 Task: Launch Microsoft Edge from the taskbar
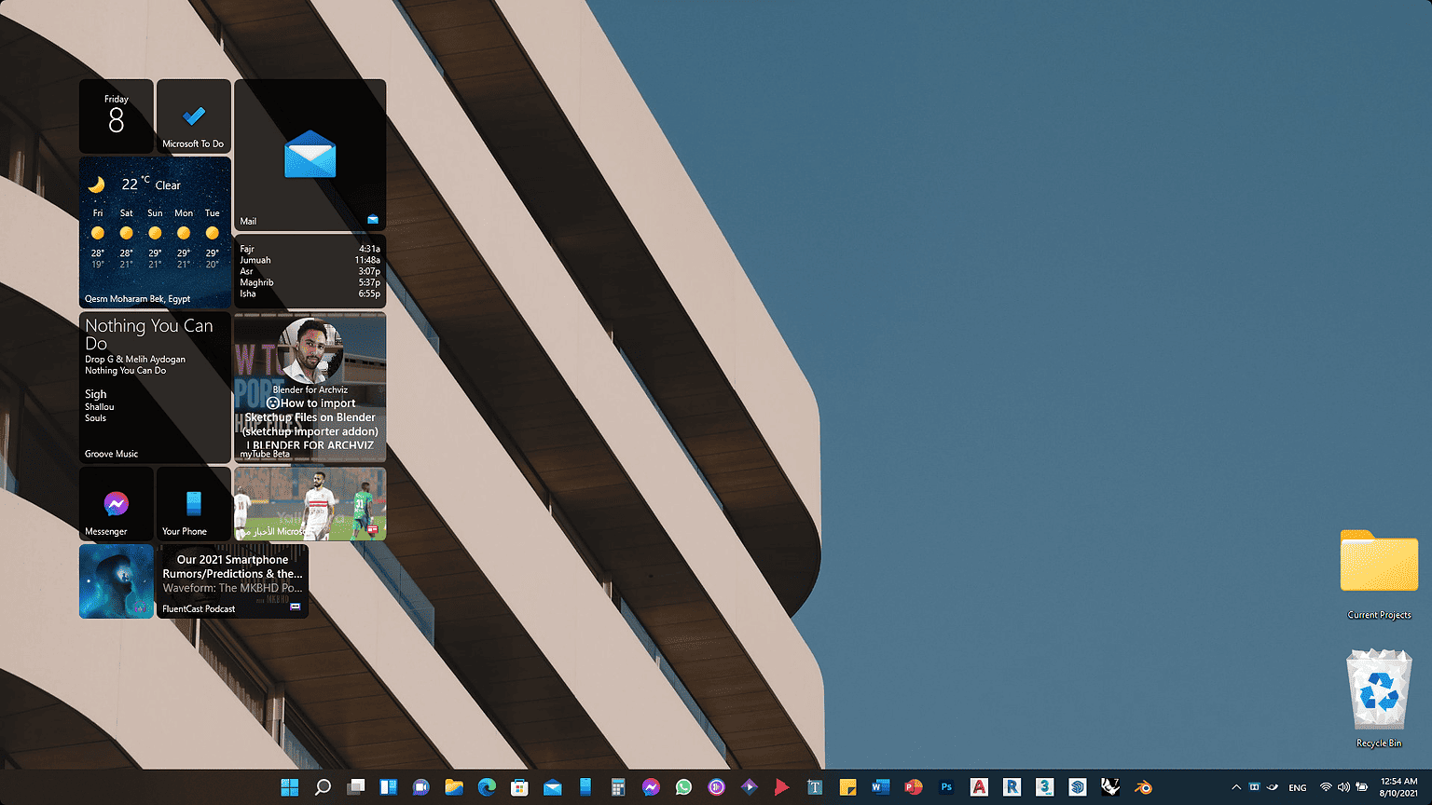pos(487,787)
